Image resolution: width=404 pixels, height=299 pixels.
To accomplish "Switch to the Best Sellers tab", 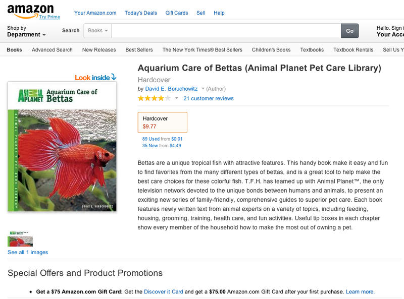I will tap(139, 50).
